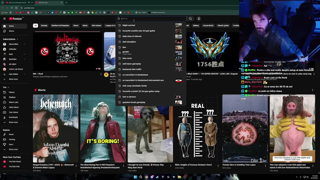Select the Electric guitar chip
The image size is (320, 180).
tap(223, 25)
